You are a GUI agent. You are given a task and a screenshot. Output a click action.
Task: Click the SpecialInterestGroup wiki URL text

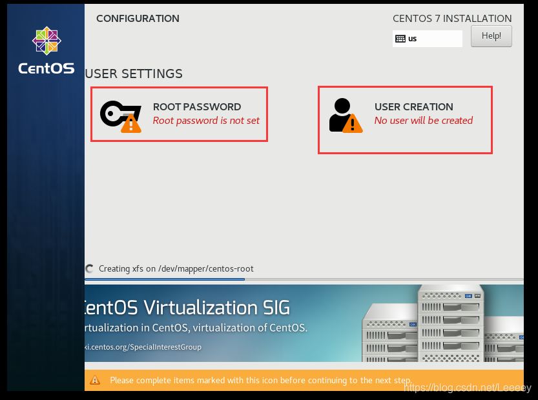click(143, 347)
